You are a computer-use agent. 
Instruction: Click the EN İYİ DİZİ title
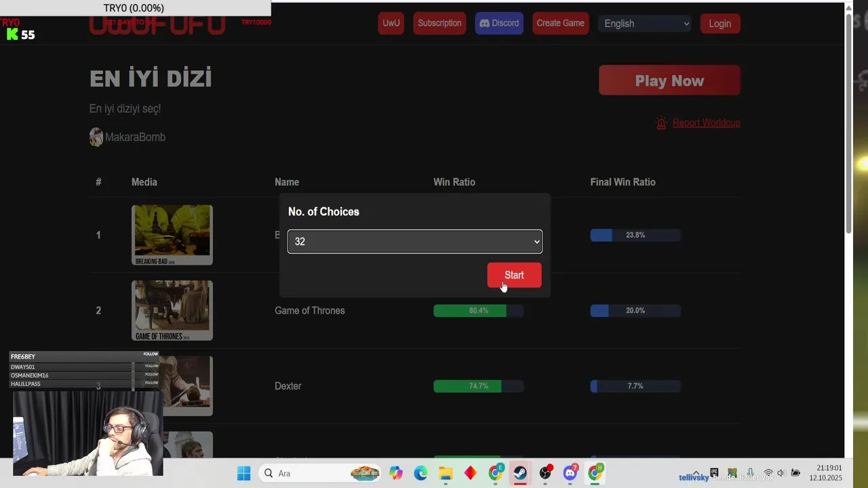pos(151,79)
